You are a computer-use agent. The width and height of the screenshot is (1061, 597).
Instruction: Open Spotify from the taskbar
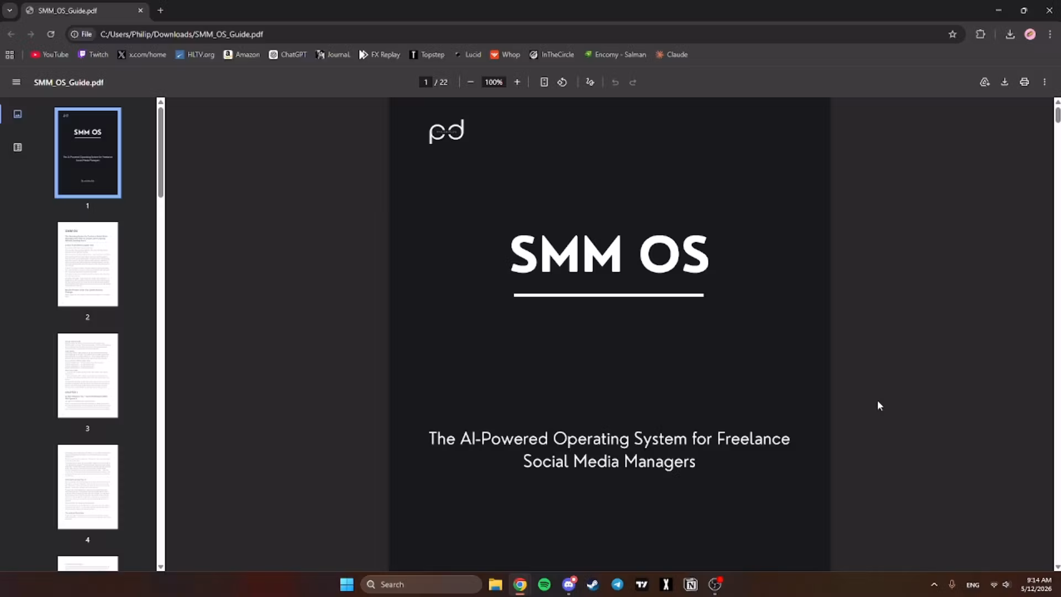[544, 584]
